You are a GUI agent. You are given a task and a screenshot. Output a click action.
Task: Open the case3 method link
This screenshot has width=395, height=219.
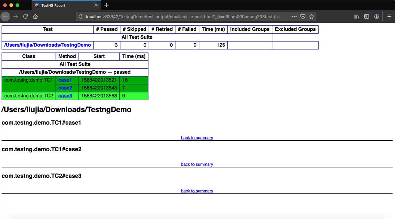65,96
